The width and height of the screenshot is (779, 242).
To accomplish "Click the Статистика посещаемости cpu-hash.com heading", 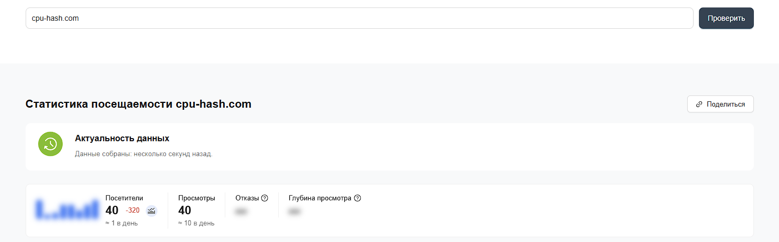I will tap(138, 104).
